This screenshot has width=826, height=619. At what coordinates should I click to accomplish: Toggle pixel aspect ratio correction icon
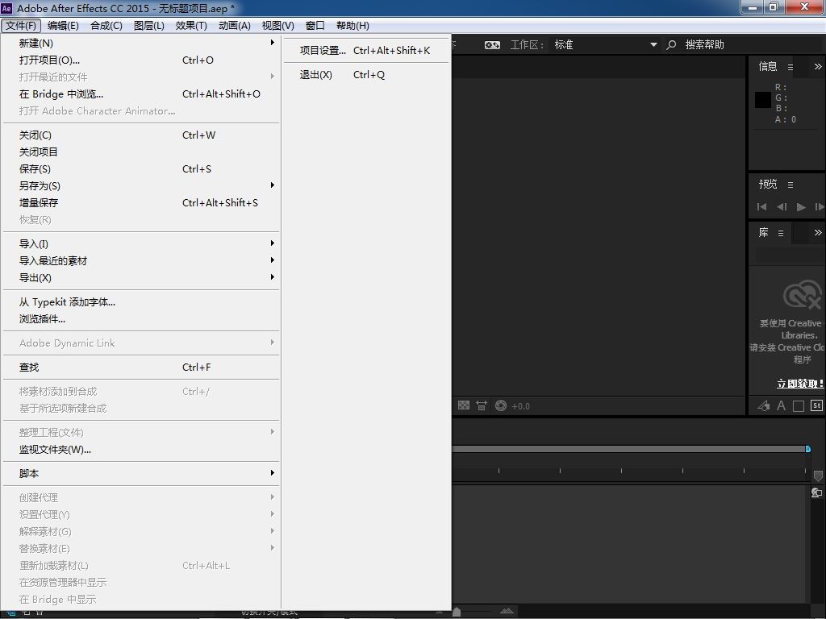(x=482, y=405)
